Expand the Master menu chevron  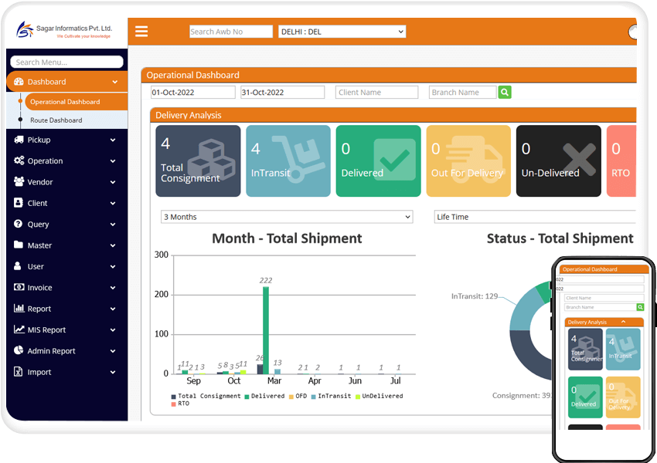click(113, 245)
